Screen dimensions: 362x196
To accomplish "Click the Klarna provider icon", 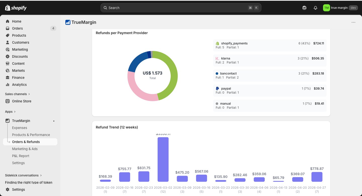I will (217, 58).
